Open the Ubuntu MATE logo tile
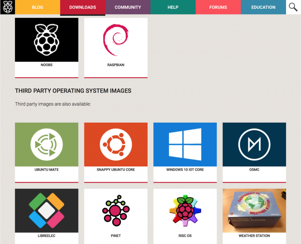Image resolution: width=301 pixels, height=244 pixels. 47,144
